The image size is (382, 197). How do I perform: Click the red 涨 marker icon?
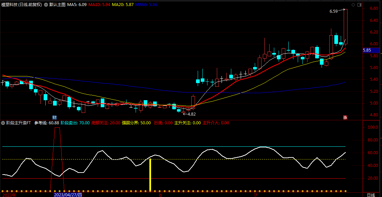pyautogui.click(x=345, y=117)
